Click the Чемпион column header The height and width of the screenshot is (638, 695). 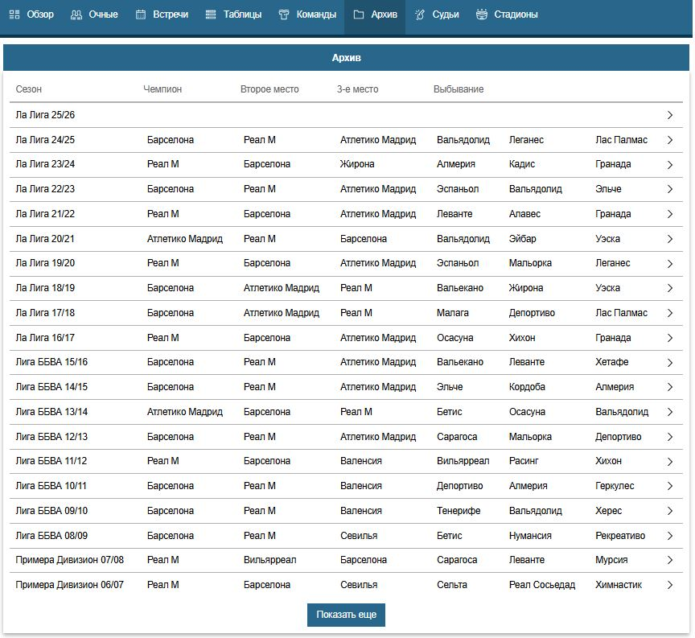pyautogui.click(x=162, y=89)
